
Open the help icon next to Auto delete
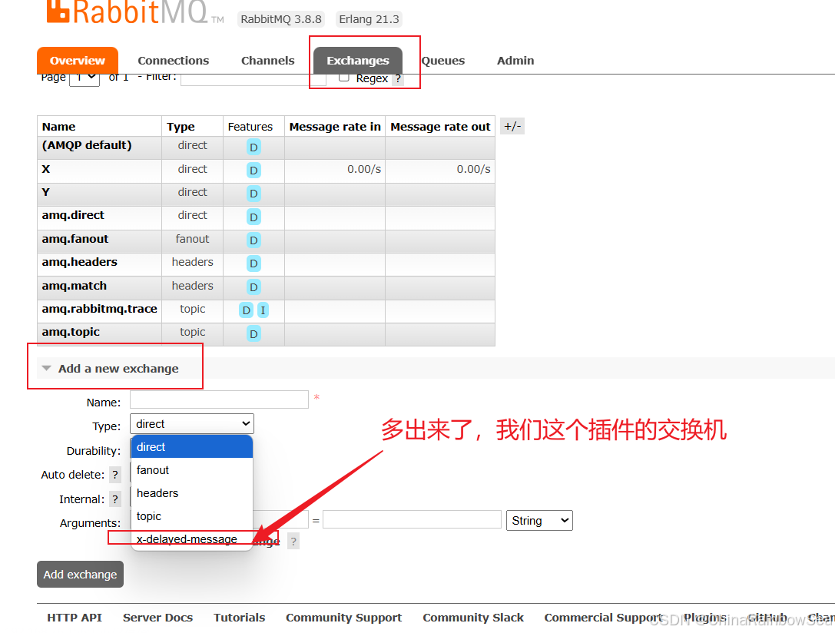(x=115, y=474)
